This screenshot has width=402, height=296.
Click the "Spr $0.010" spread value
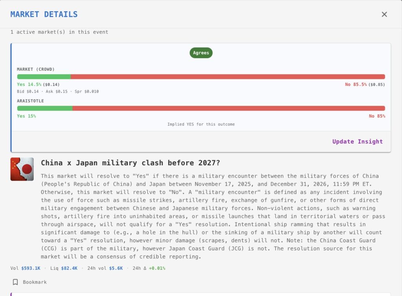(87, 91)
